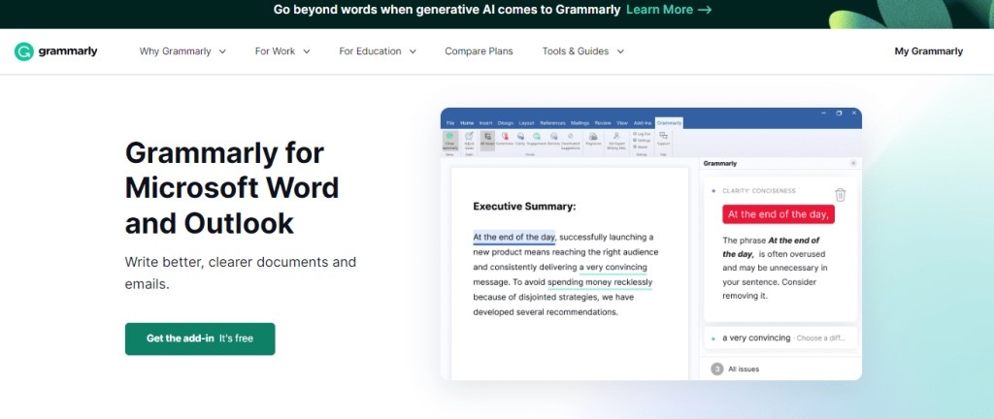Image resolution: width=994 pixels, height=419 pixels.
Task: Click highlighted "At the end of the day" phrase
Action: [514, 238]
